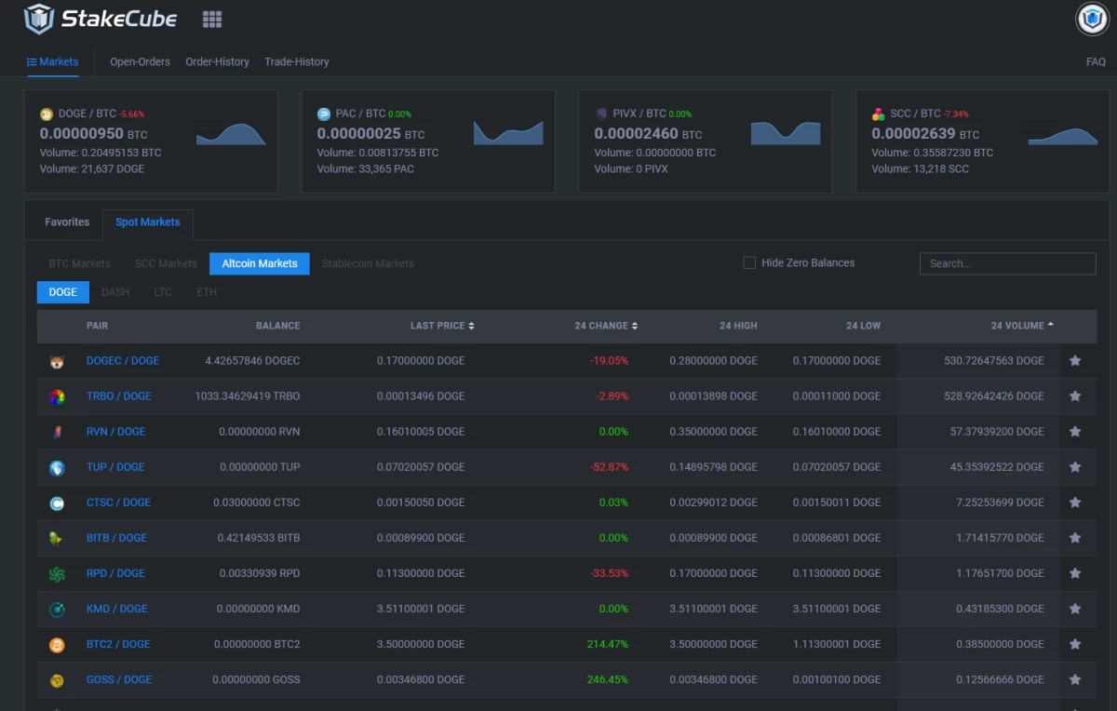
Task: Favorite the RVN / DOGE pair star
Action: pyautogui.click(x=1075, y=431)
